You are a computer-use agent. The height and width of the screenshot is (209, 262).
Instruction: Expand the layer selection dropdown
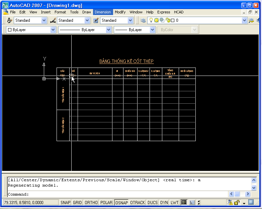coord(244,20)
